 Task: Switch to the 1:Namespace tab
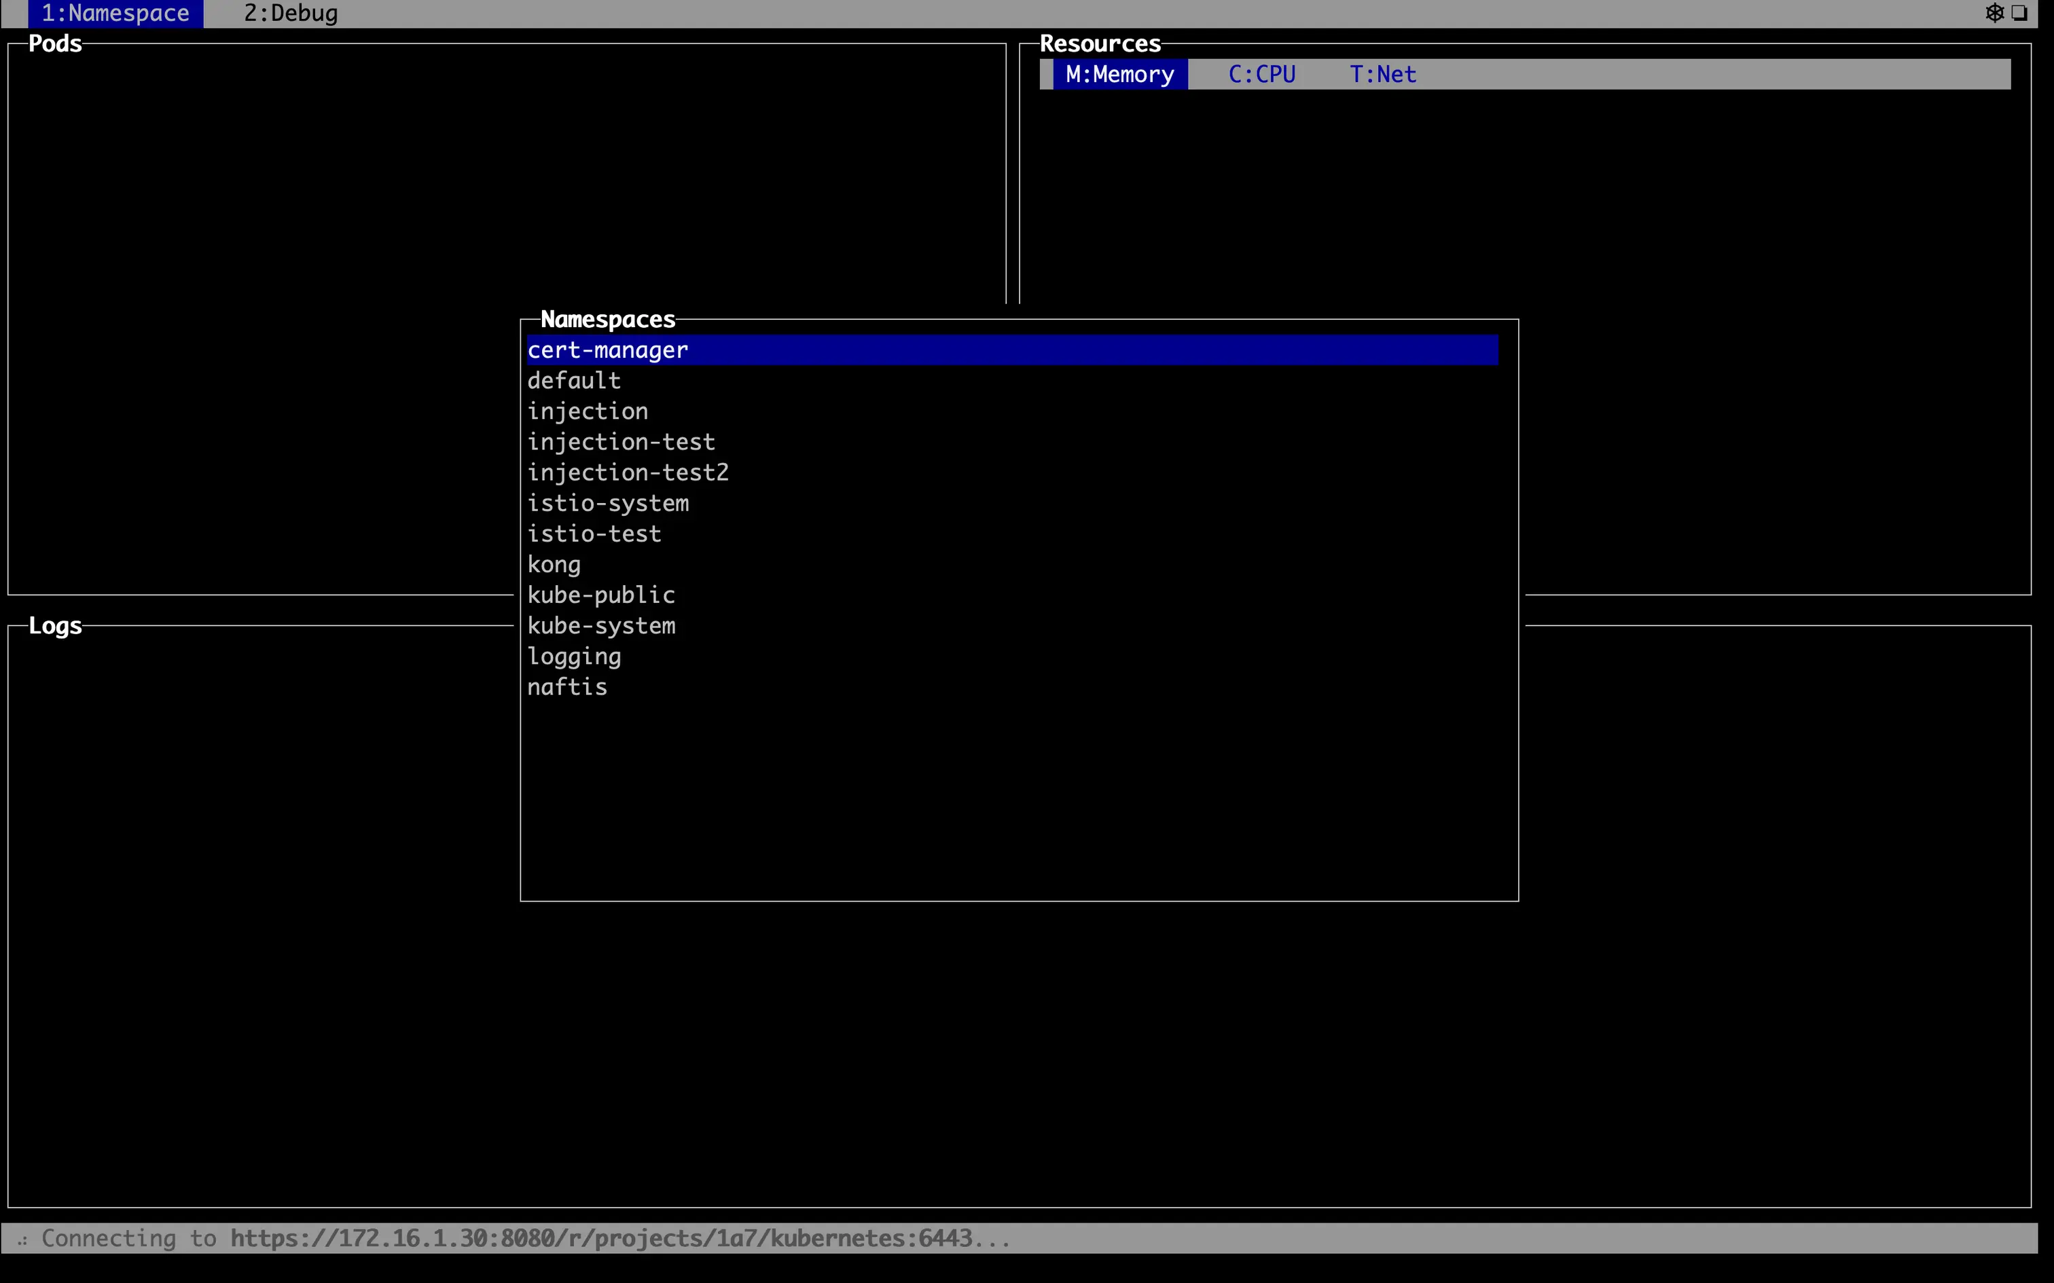coord(115,14)
